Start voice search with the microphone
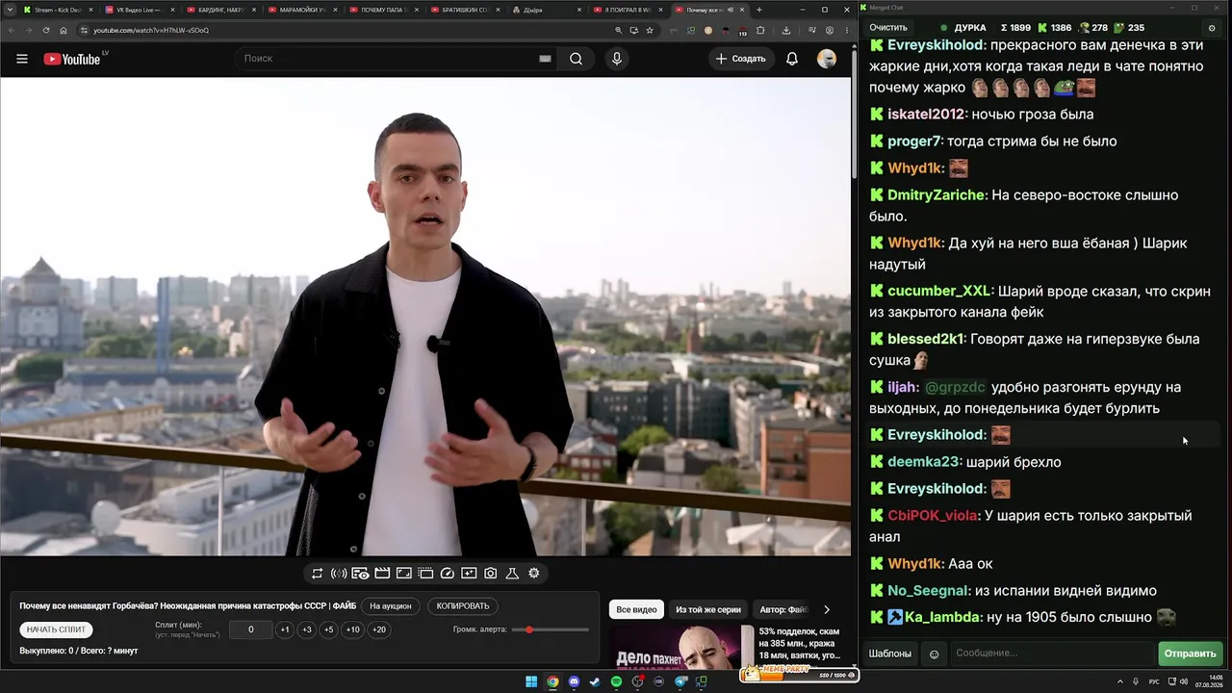The width and height of the screenshot is (1232, 693). (x=617, y=59)
